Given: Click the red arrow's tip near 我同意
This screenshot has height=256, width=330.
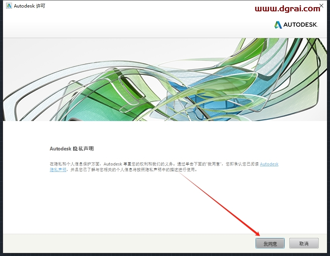Looking at the screenshot, I should coord(259,235).
